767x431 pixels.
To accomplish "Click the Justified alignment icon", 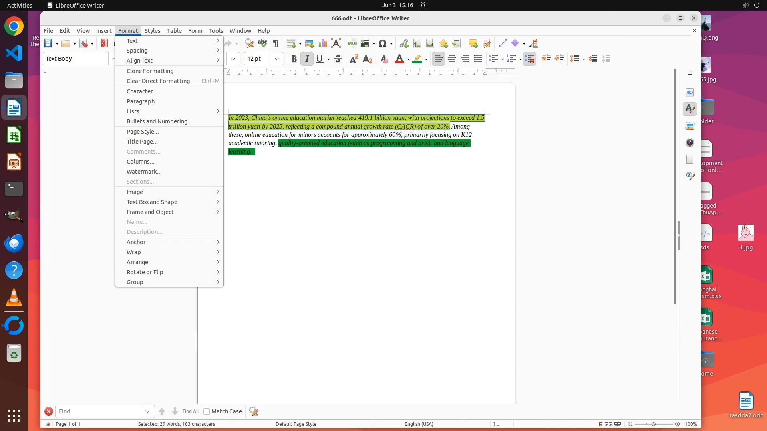I will [478, 59].
